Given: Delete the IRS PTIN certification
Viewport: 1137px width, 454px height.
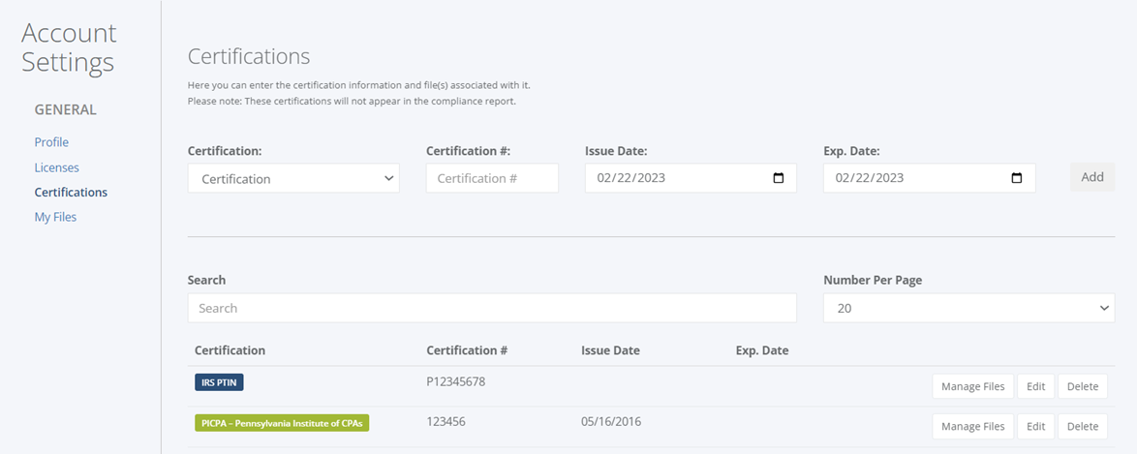Looking at the screenshot, I should tap(1083, 386).
